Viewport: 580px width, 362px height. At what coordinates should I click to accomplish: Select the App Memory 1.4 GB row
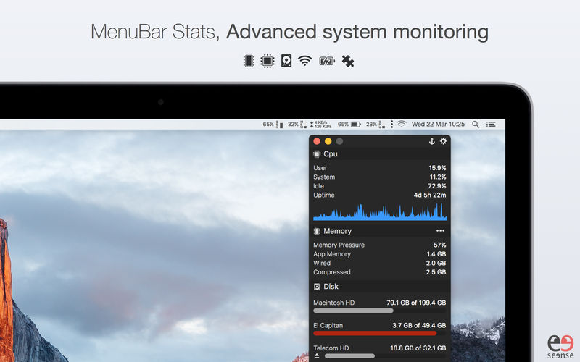(379, 254)
